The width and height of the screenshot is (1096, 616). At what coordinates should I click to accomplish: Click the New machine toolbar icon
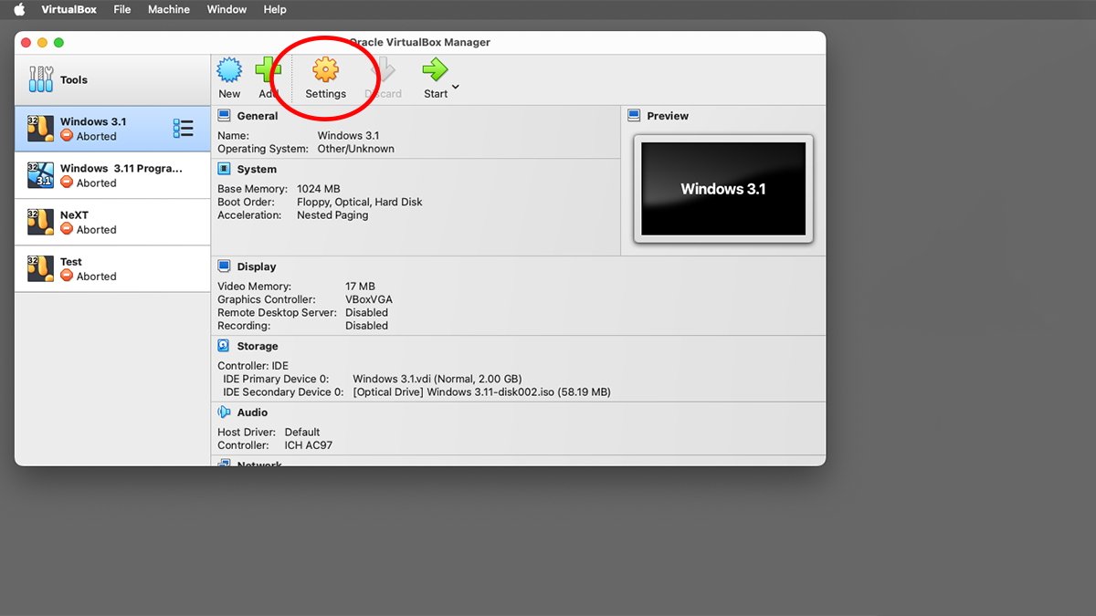click(229, 70)
